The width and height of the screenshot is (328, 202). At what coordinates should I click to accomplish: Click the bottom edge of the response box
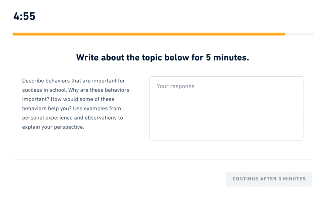click(226, 140)
